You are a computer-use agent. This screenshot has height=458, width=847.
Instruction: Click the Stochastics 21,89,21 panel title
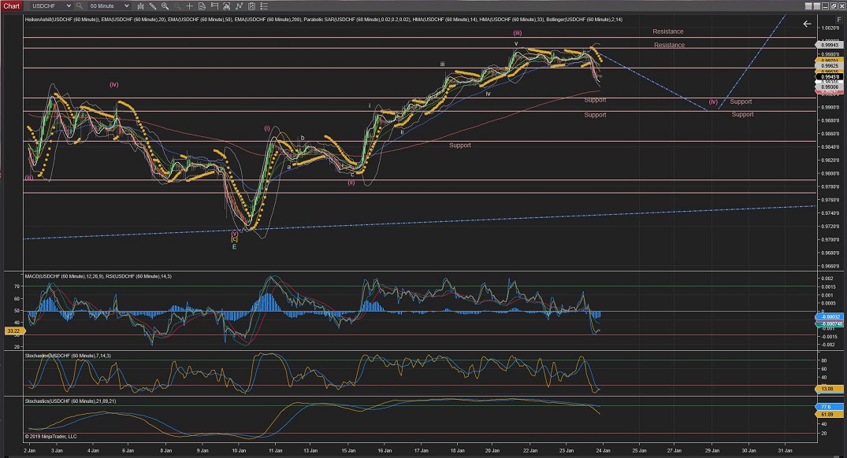(70, 401)
